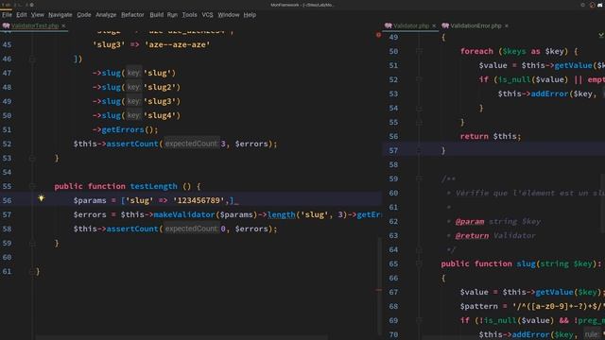Click 'expectedCount' hint on line 58
This screenshot has width=605, height=340.
point(191,229)
